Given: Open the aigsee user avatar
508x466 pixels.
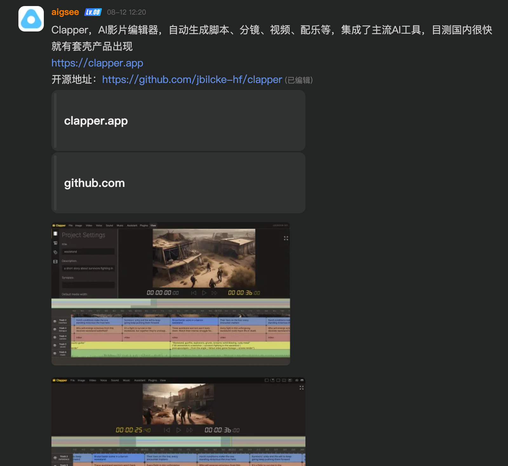Looking at the screenshot, I should (31, 19).
